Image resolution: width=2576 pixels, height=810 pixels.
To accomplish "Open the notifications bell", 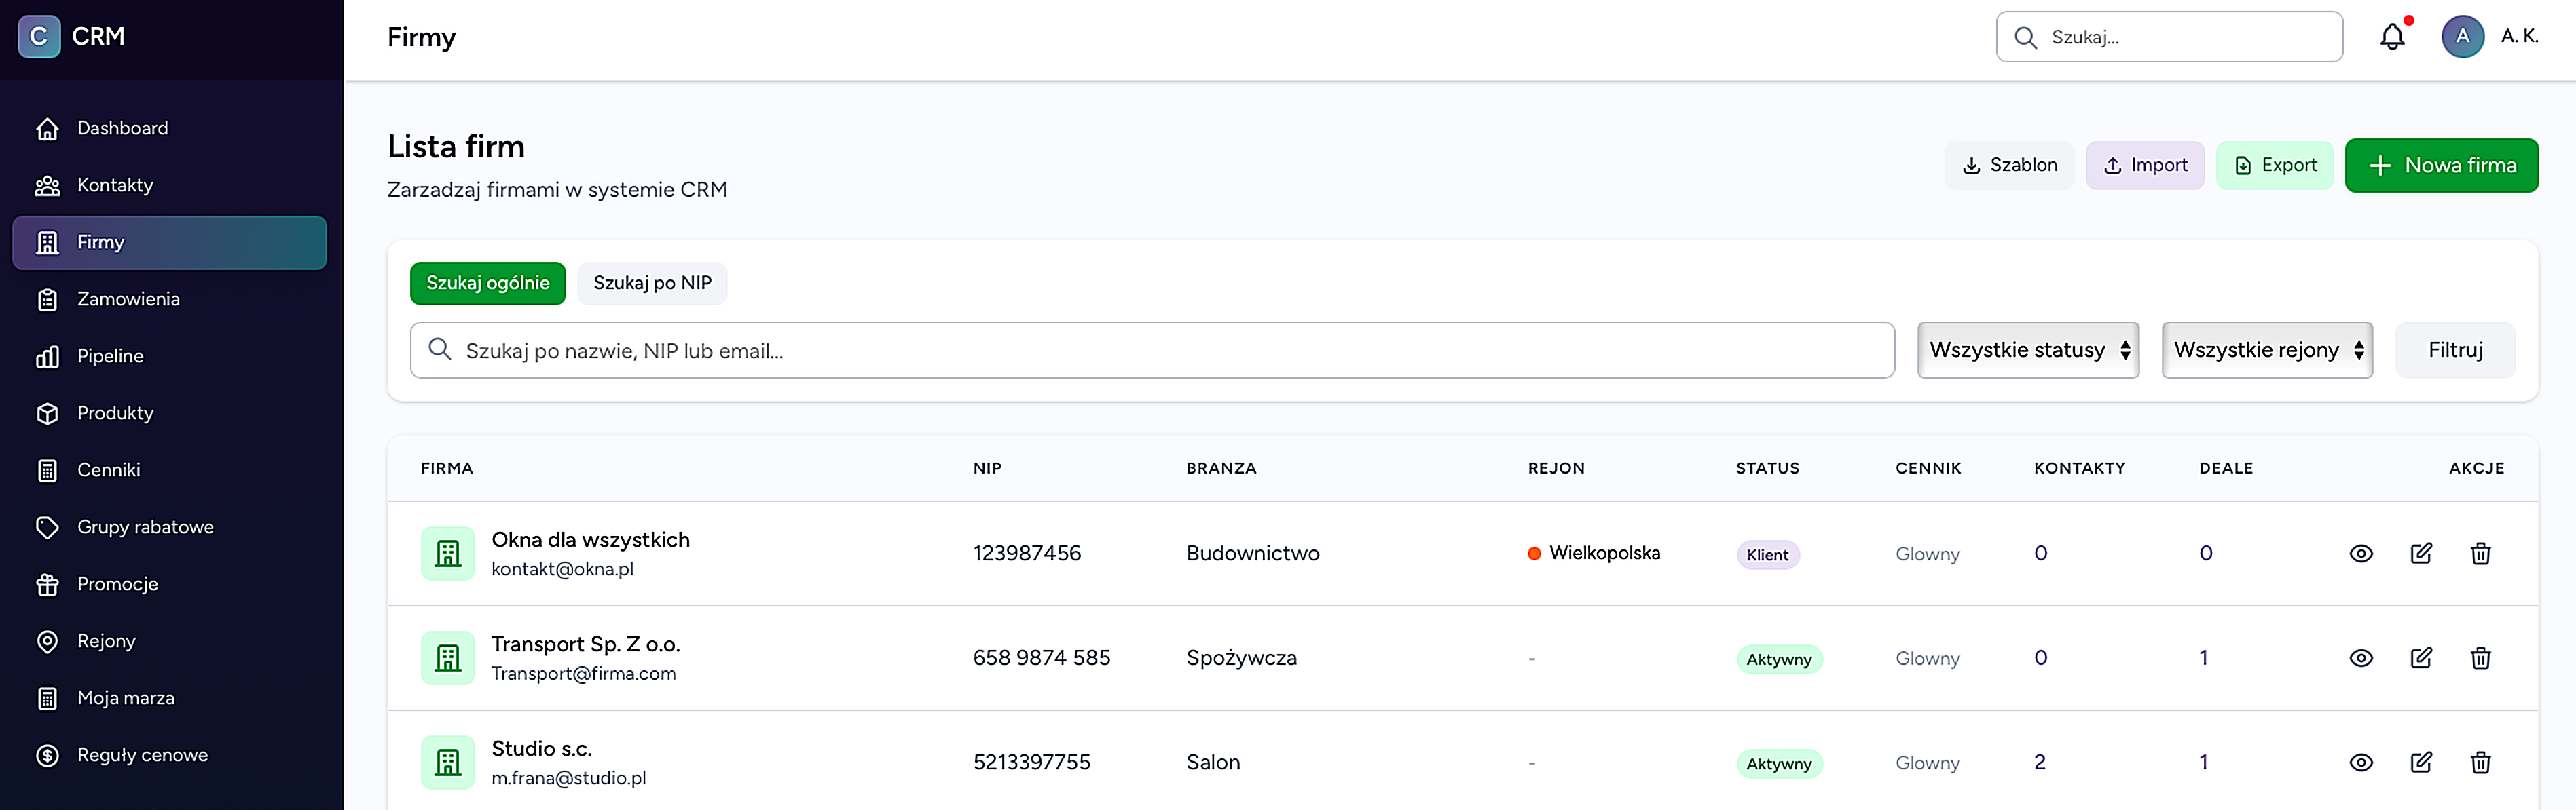I will 2392,37.
